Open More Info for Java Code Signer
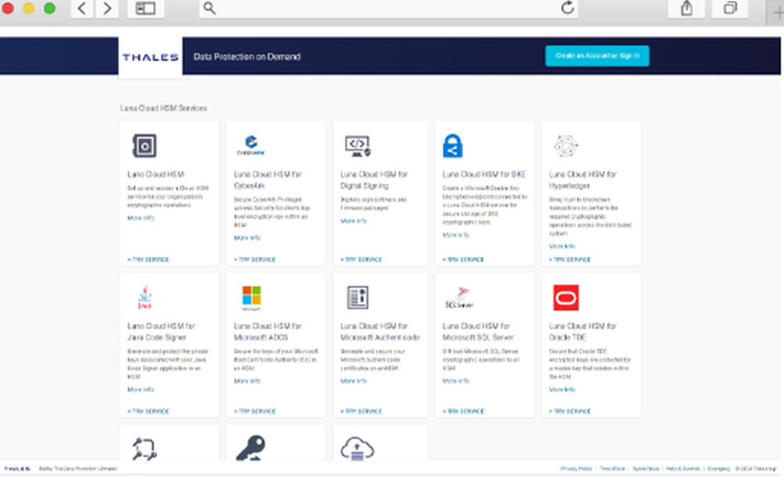 (x=141, y=389)
